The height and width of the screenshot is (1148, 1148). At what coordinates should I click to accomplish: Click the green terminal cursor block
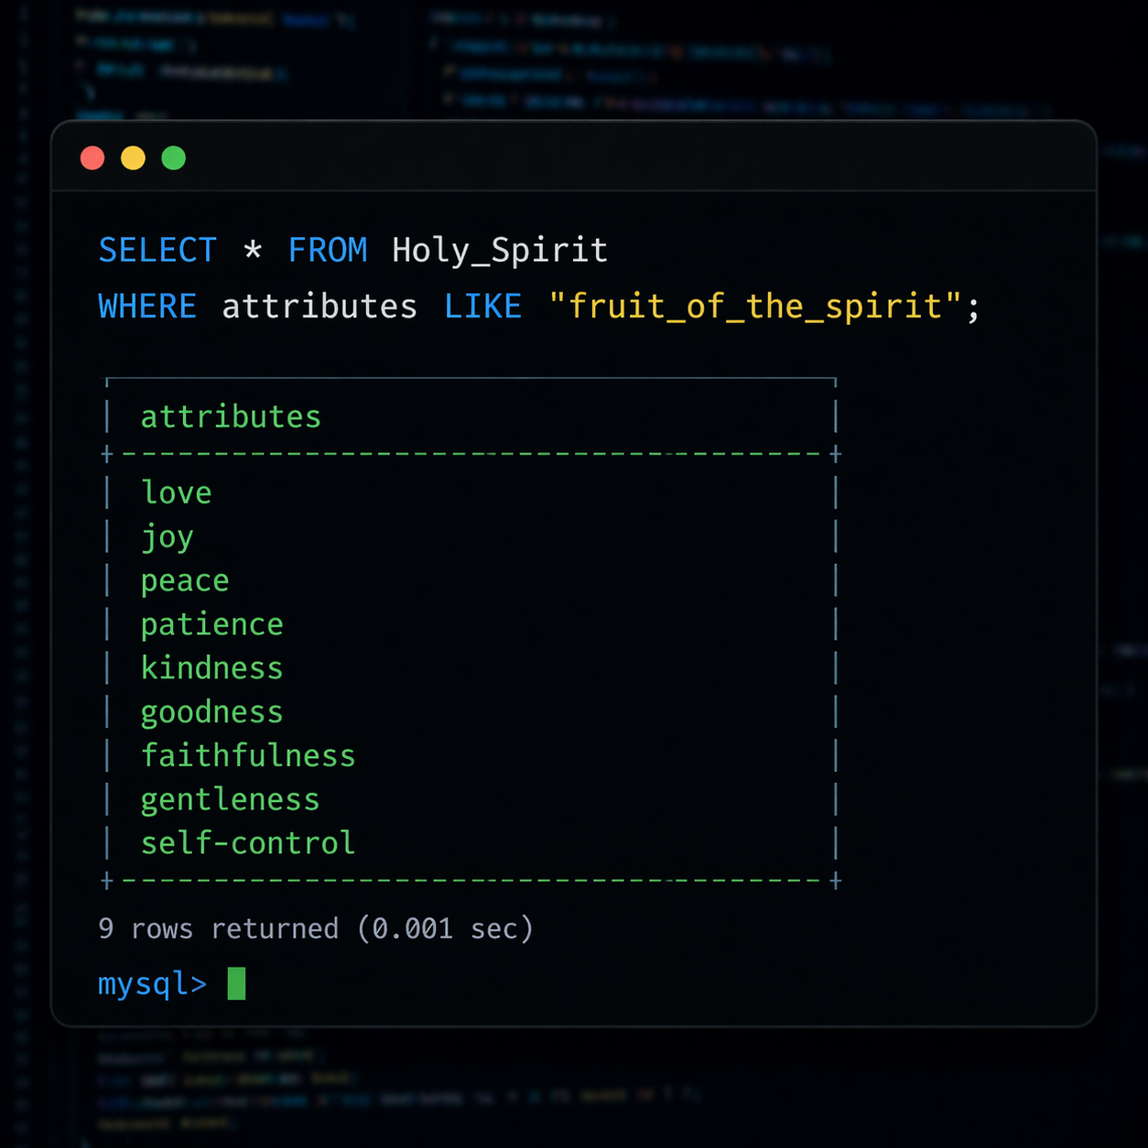click(236, 984)
